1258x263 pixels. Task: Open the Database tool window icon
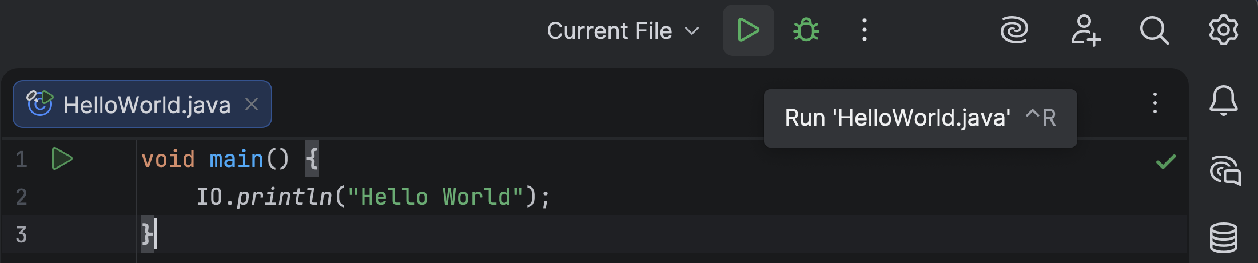[x=1223, y=237]
